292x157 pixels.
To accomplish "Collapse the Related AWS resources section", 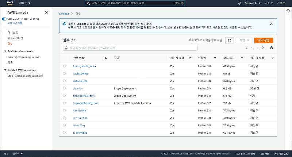I will (x=5, y=70).
